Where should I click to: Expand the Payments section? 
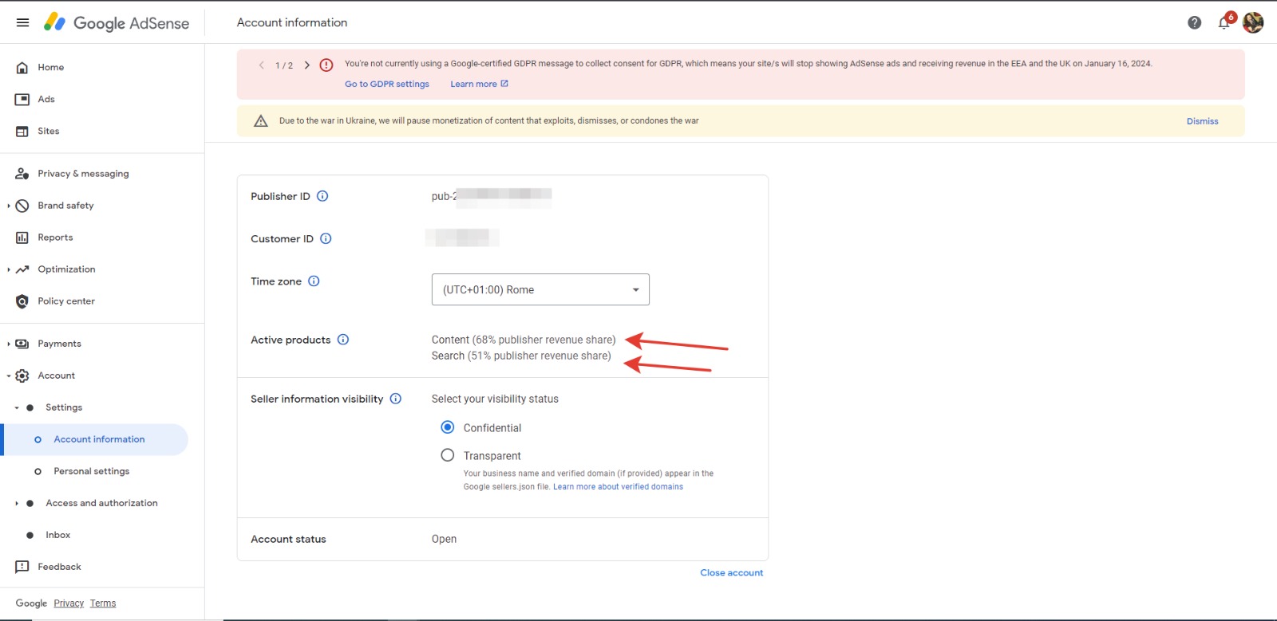(9, 344)
